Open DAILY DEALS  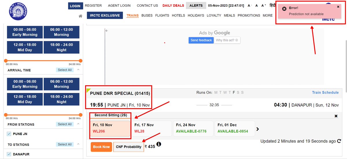click(173, 5)
